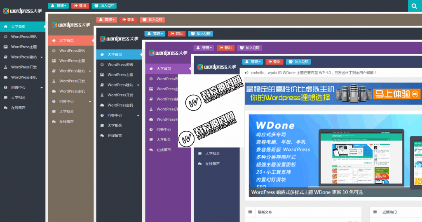Image resolution: width=422 pixels, height=222 pixels.
Task: Click the list icon next to 最新文章
Action: (x=250, y=212)
